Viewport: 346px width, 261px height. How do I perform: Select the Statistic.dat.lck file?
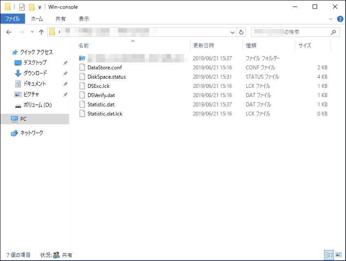[105, 114]
